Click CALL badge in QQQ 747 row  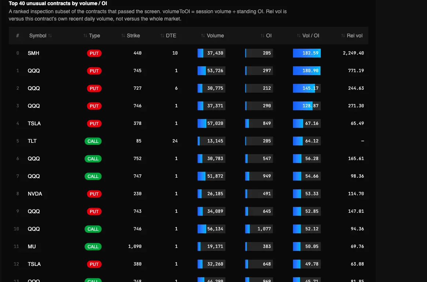click(x=93, y=176)
